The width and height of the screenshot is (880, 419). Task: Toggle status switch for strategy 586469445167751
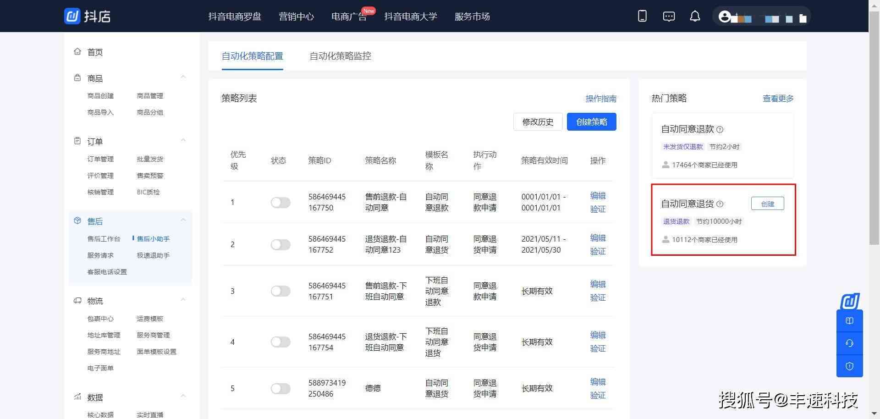(280, 291)
